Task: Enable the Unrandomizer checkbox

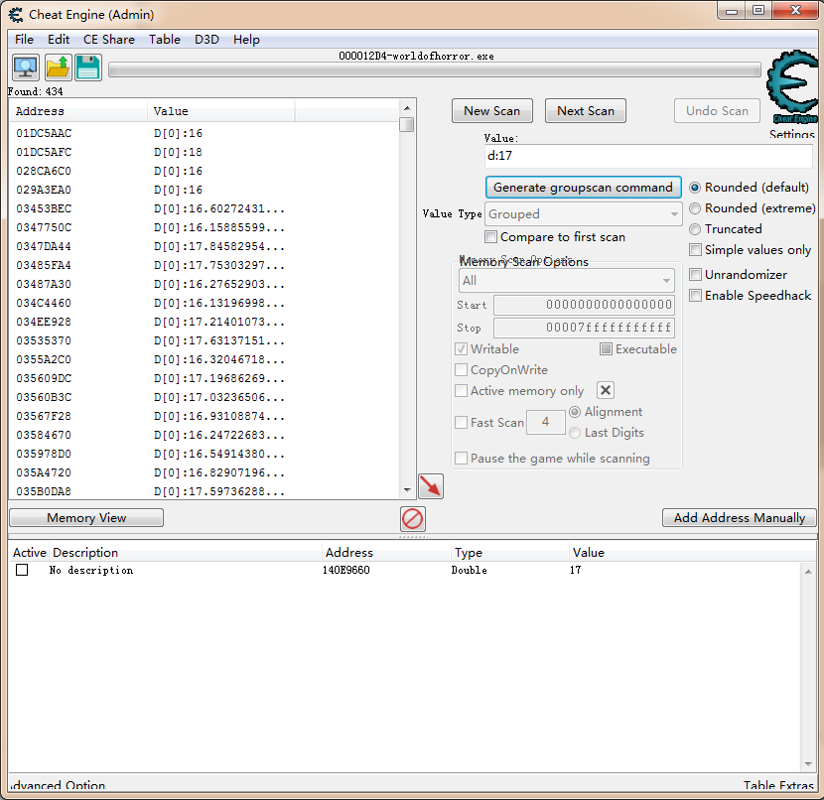Action: tap(696, 275)
